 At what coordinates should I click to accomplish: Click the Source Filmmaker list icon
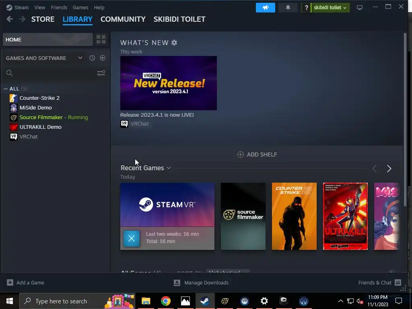(x=14, y=117)
